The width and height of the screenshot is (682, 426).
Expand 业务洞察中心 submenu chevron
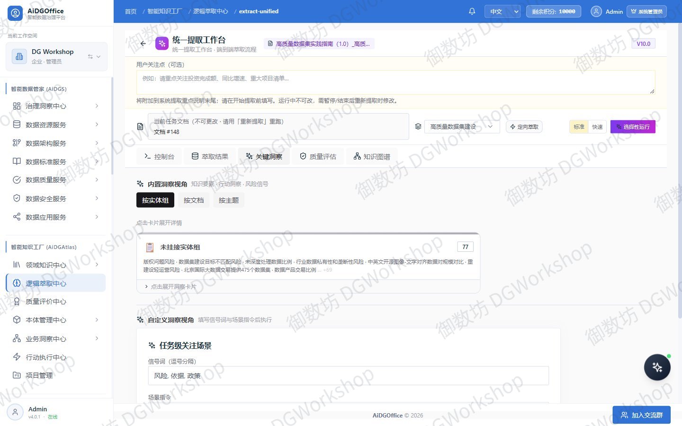point(97,338)
